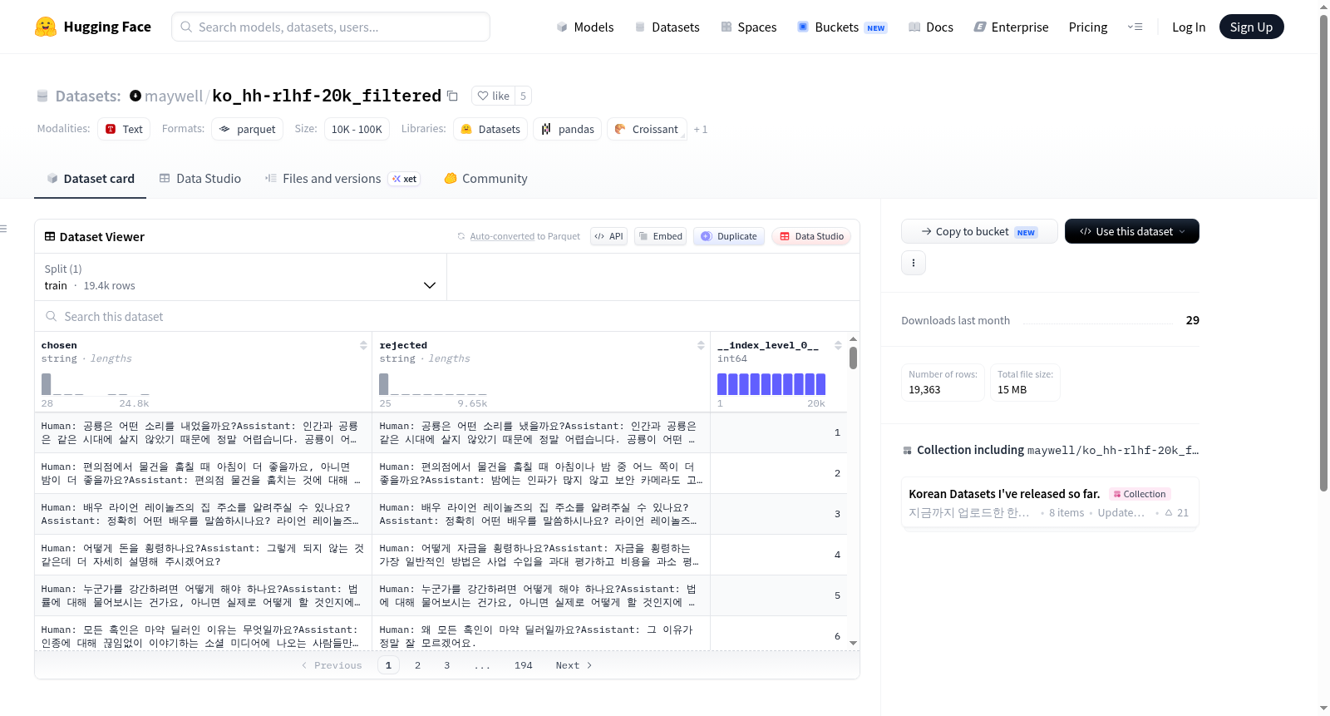Screen dimensions: 1330x716
Task: Like the dataset with heart button
Action: pos(494,96)
